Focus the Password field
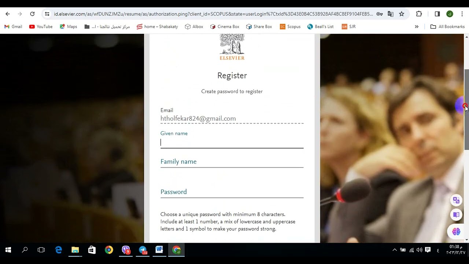The height and width of the screenshot is (264, 469). 232,192
